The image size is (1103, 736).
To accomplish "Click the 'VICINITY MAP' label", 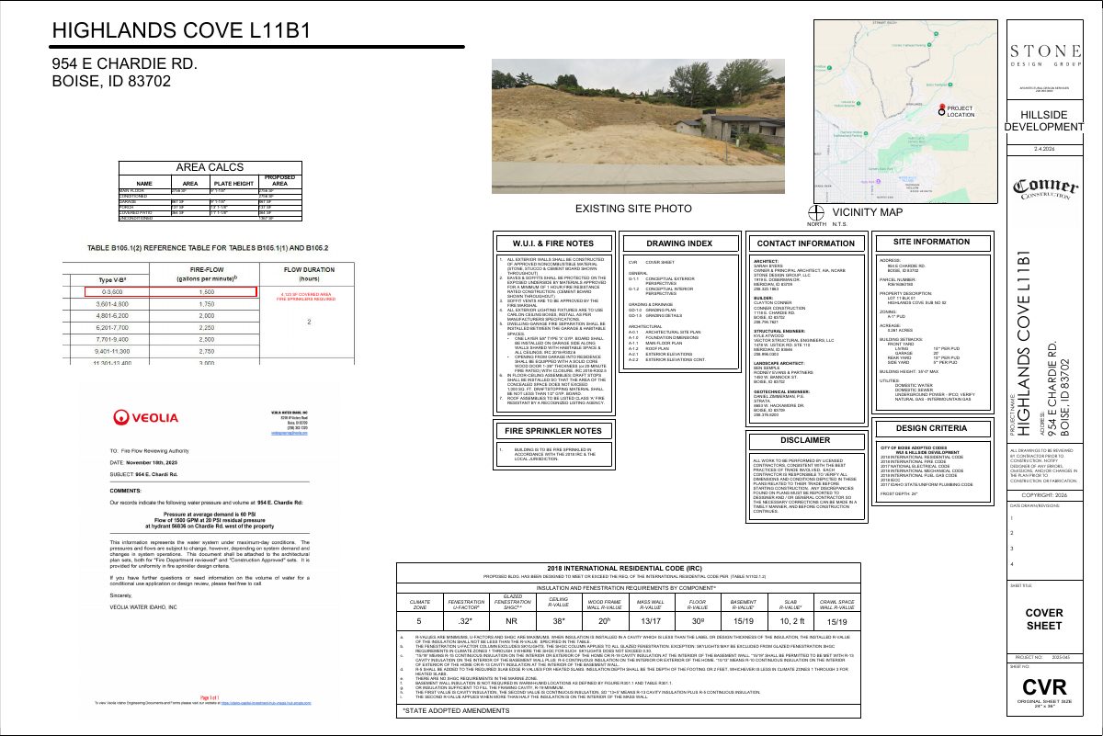I will 867,212.
